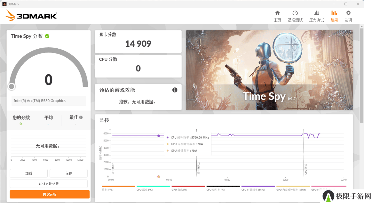Toggle the GPU 负载 (%) legend item

(188, 188)
